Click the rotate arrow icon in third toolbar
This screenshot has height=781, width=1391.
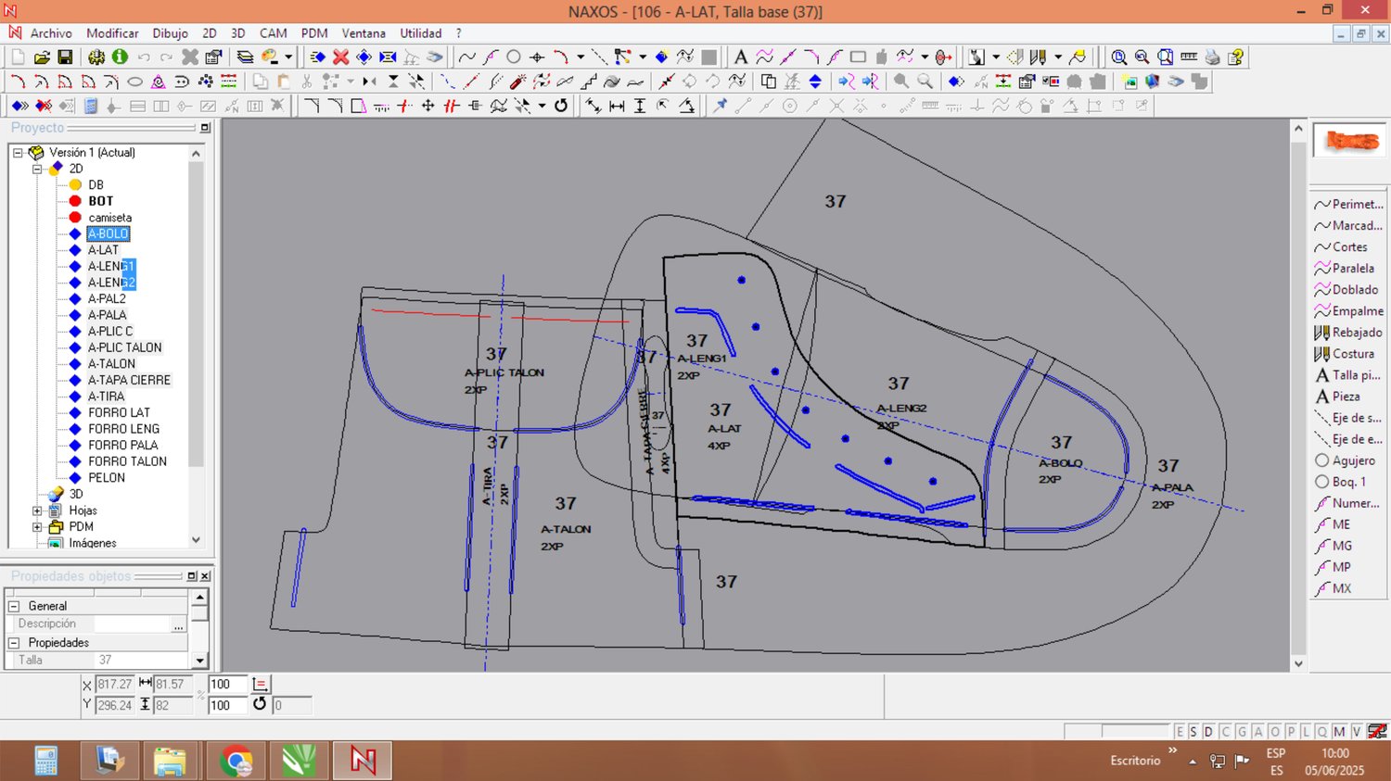point(561,106)
